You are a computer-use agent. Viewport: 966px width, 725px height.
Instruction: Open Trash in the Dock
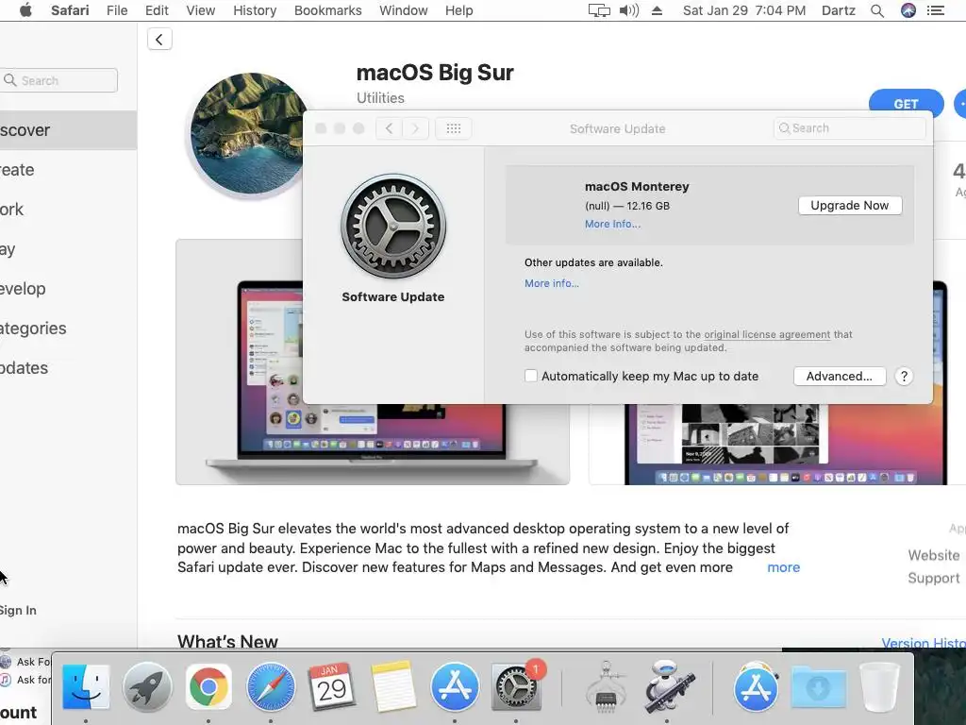pos(879,686)
